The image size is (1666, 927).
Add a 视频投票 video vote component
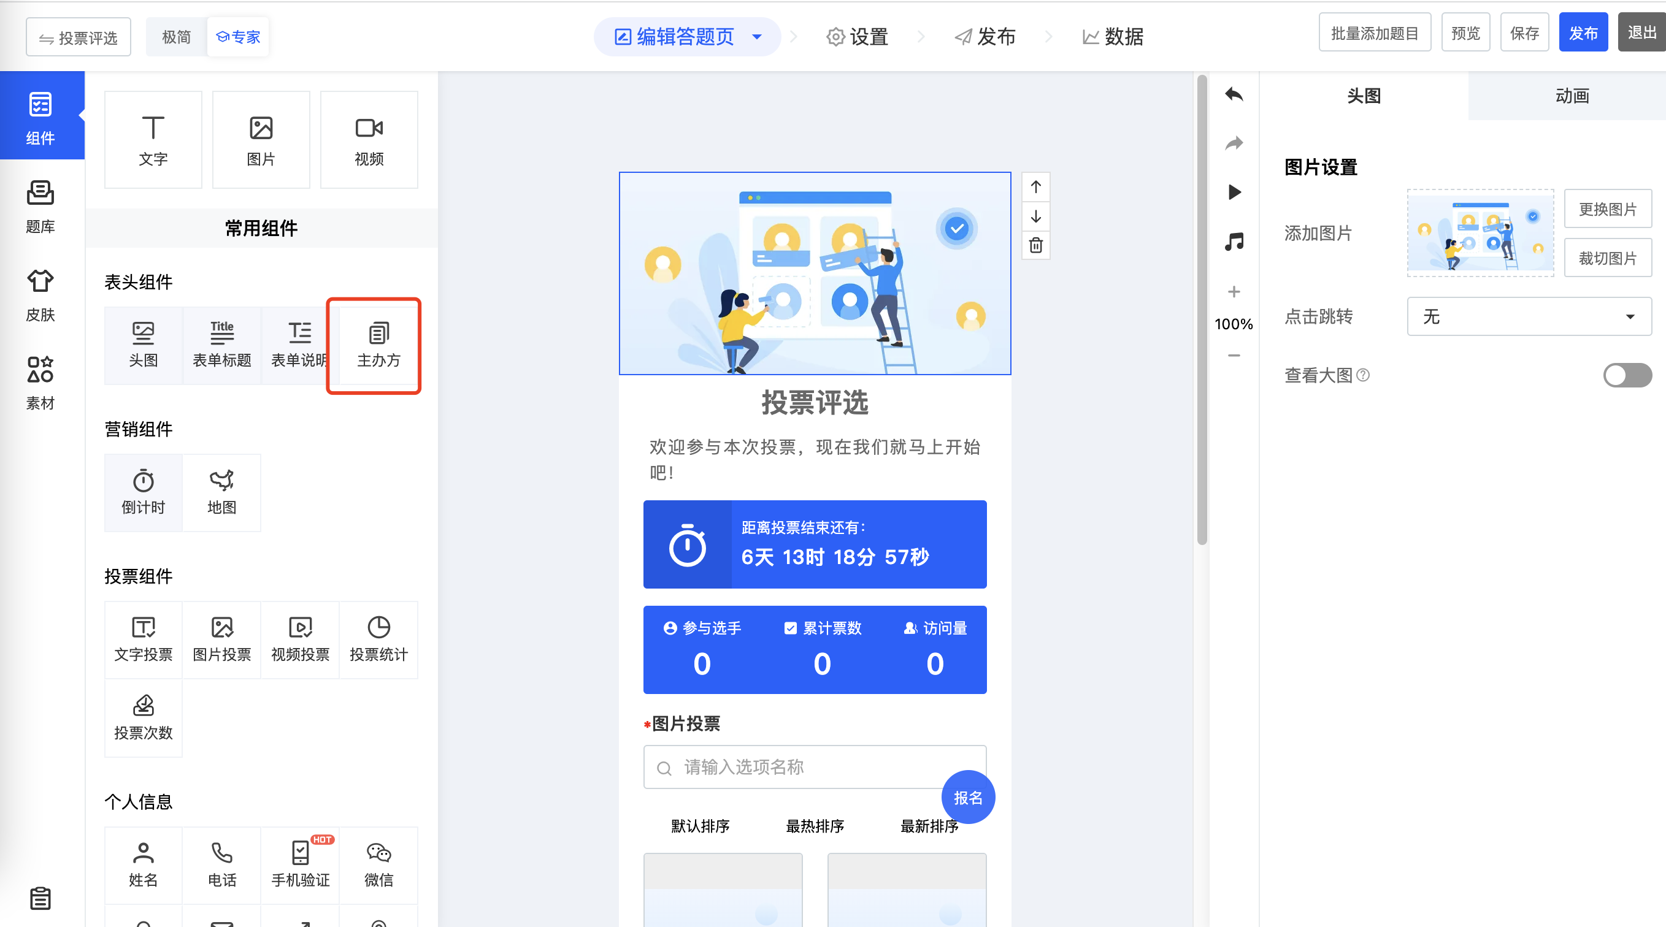300,640
